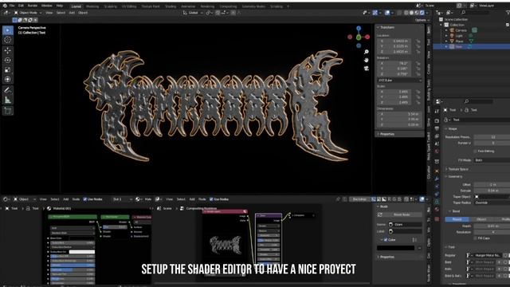Screen dimensions: 510x287
Task: Select the Scale tool
Action: 8,69
